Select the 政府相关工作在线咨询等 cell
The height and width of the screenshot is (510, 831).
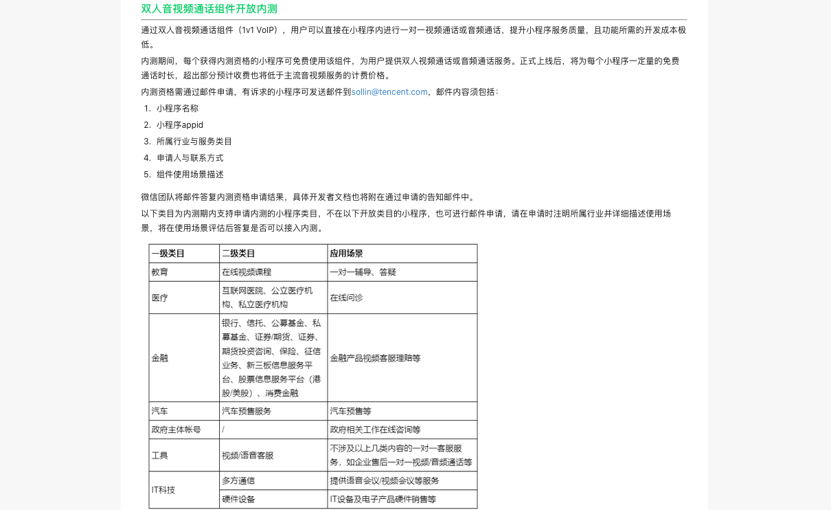[402, 430]
